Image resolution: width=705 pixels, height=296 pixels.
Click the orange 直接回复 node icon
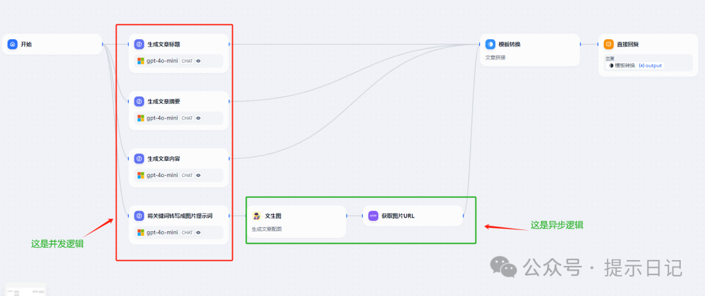pyautogui.click(x=608, y=44)
